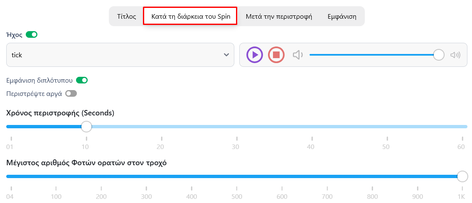The width and height of the screenshot is (472, 203).
Task: Stop the sound preview
Action: point(276,55)
